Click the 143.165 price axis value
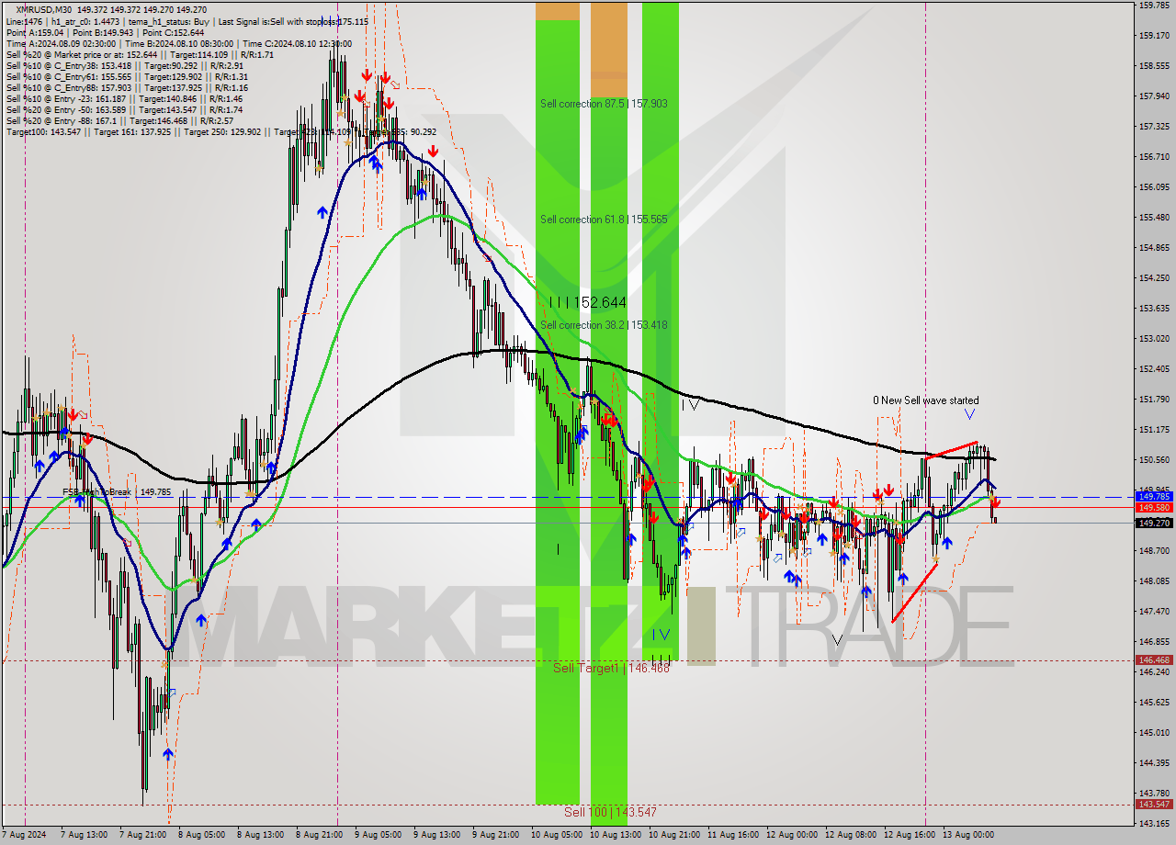 point(1154,823)
